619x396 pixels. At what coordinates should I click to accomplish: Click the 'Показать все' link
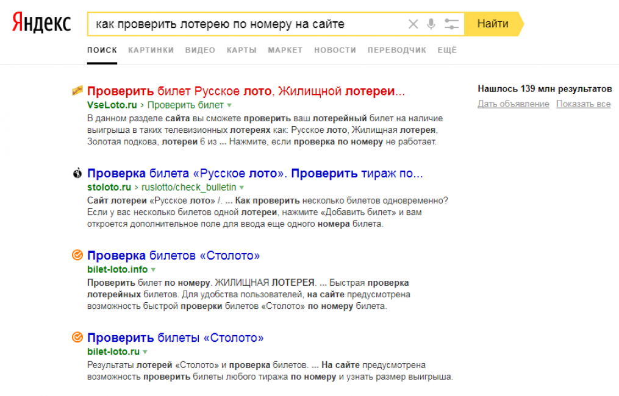(x=584, y=104)
